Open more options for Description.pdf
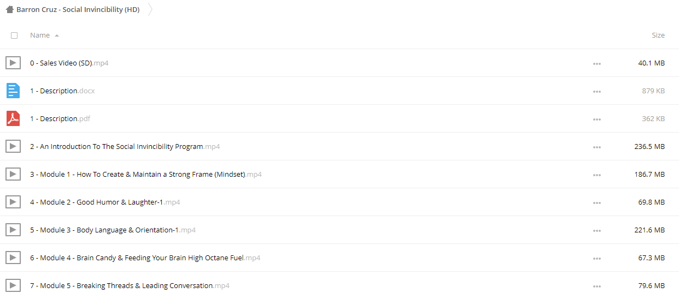 (x=597, y=119)
